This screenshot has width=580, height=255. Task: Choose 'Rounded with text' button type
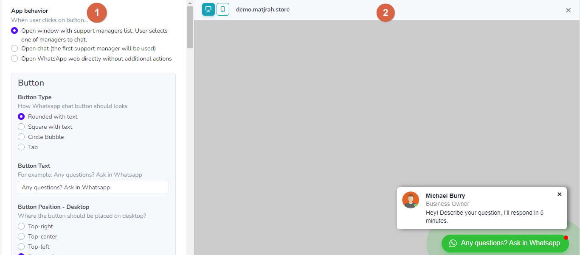click(21, 116)
